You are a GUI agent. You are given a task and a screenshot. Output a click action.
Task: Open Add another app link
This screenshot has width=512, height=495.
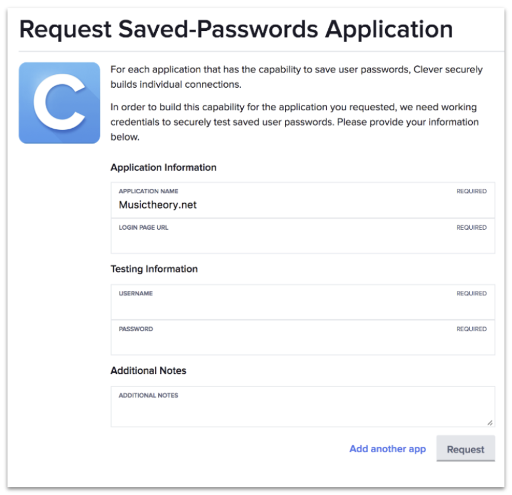point(388,449)
